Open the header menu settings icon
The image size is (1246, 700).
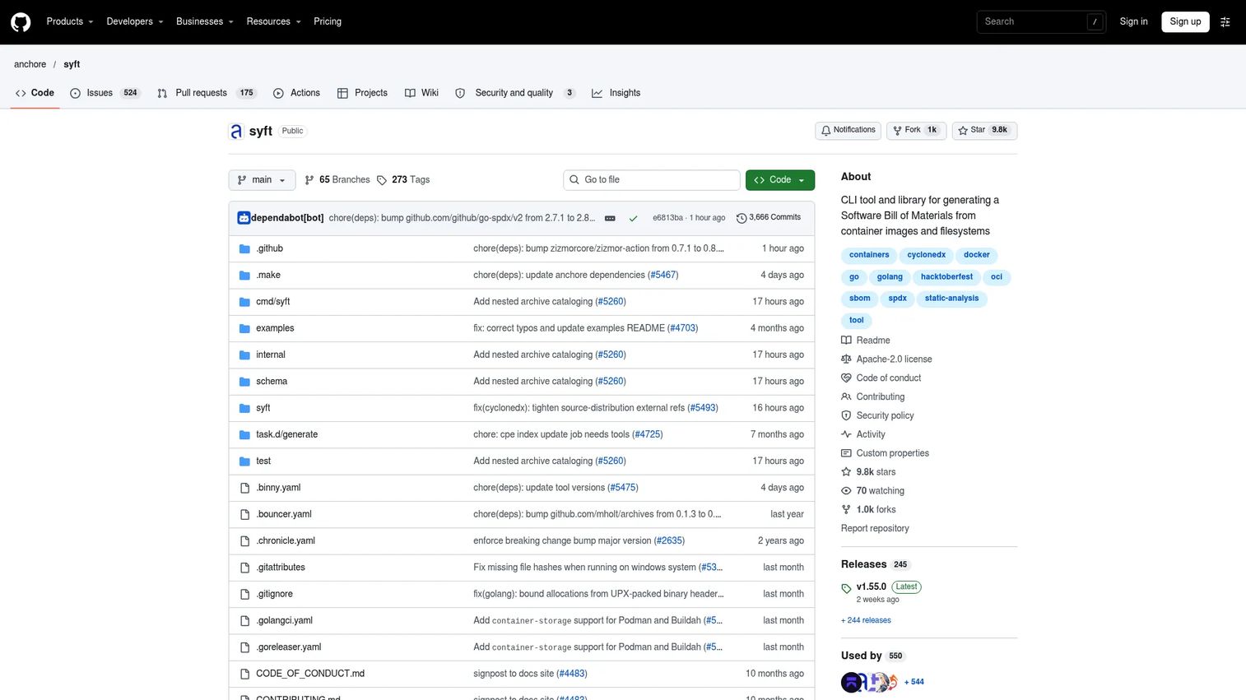tap(1225, 22)
